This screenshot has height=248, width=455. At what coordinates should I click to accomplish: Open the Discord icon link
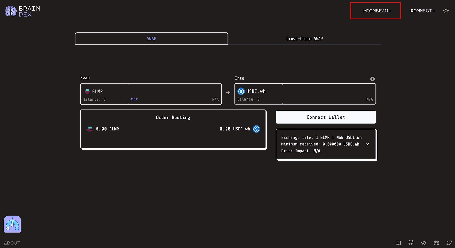pos(436,243)
